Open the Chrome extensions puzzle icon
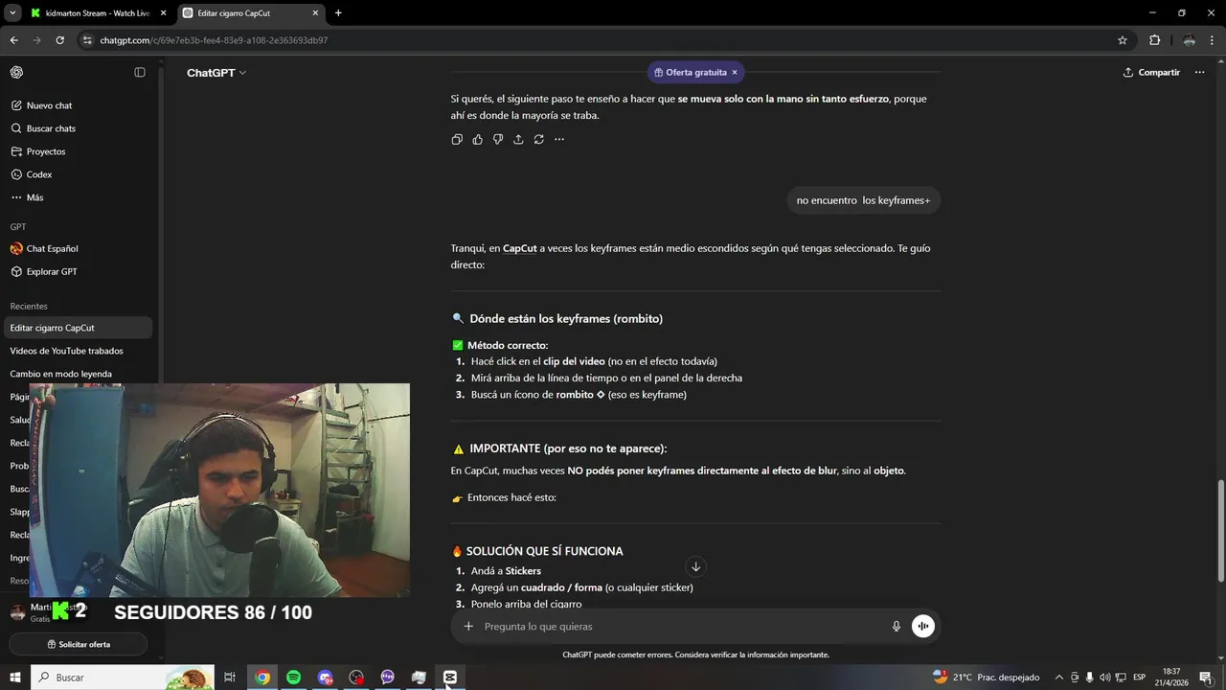 1154,40
